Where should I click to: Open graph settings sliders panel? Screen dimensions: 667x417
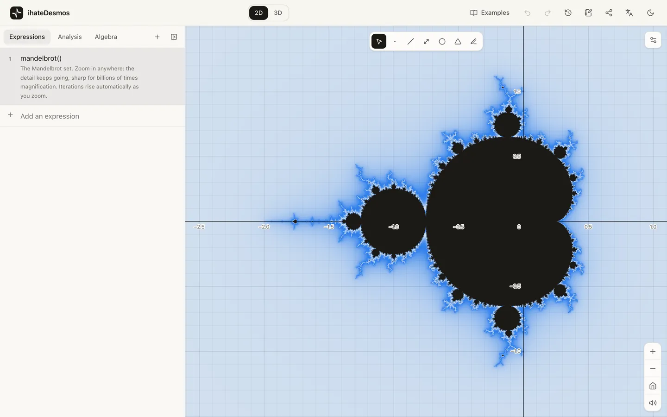click(x=653, y=40)
